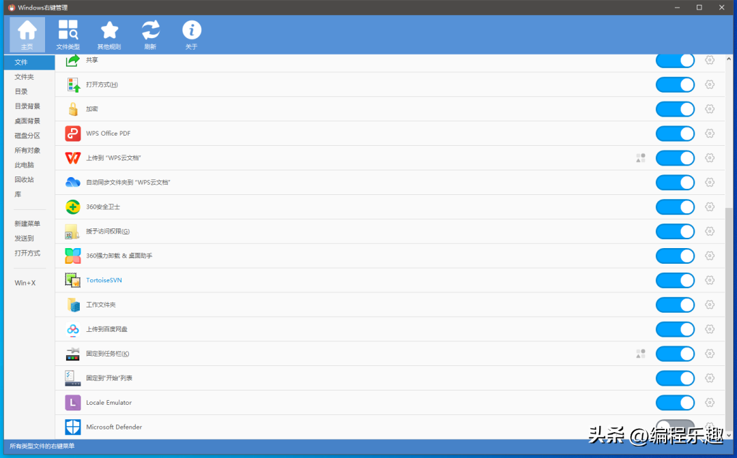Toggle off the 共享 switch
This screenshot has height=458, width=737.
pos(675,61)
